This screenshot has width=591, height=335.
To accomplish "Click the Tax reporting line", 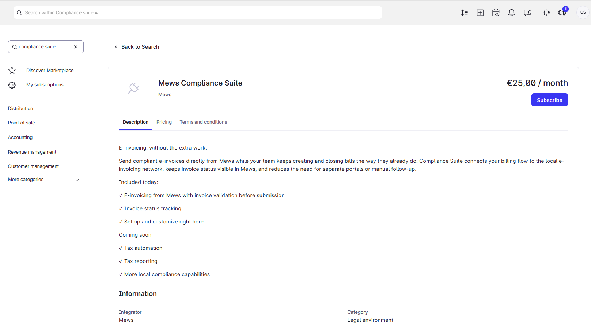I will click(x=138, y=261).
